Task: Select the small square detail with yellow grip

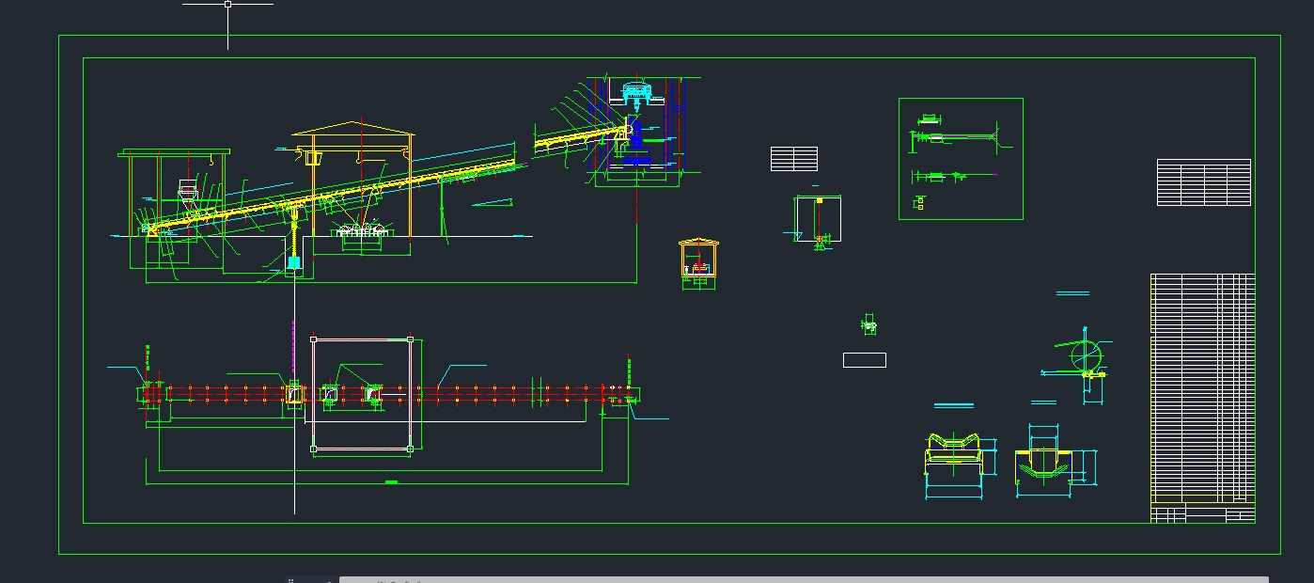Action: (x=819, y=219)
